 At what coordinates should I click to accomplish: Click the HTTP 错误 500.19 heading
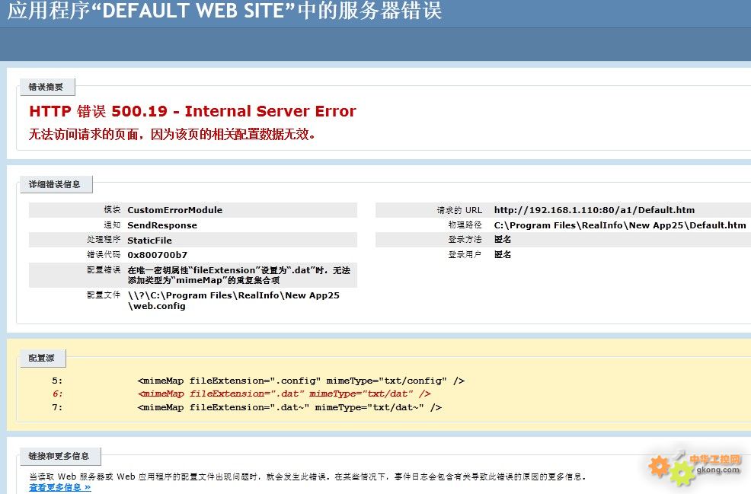click(192, 111)
